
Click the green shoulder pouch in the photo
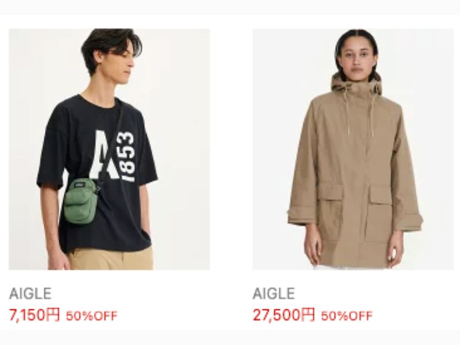tap(80, 201)
